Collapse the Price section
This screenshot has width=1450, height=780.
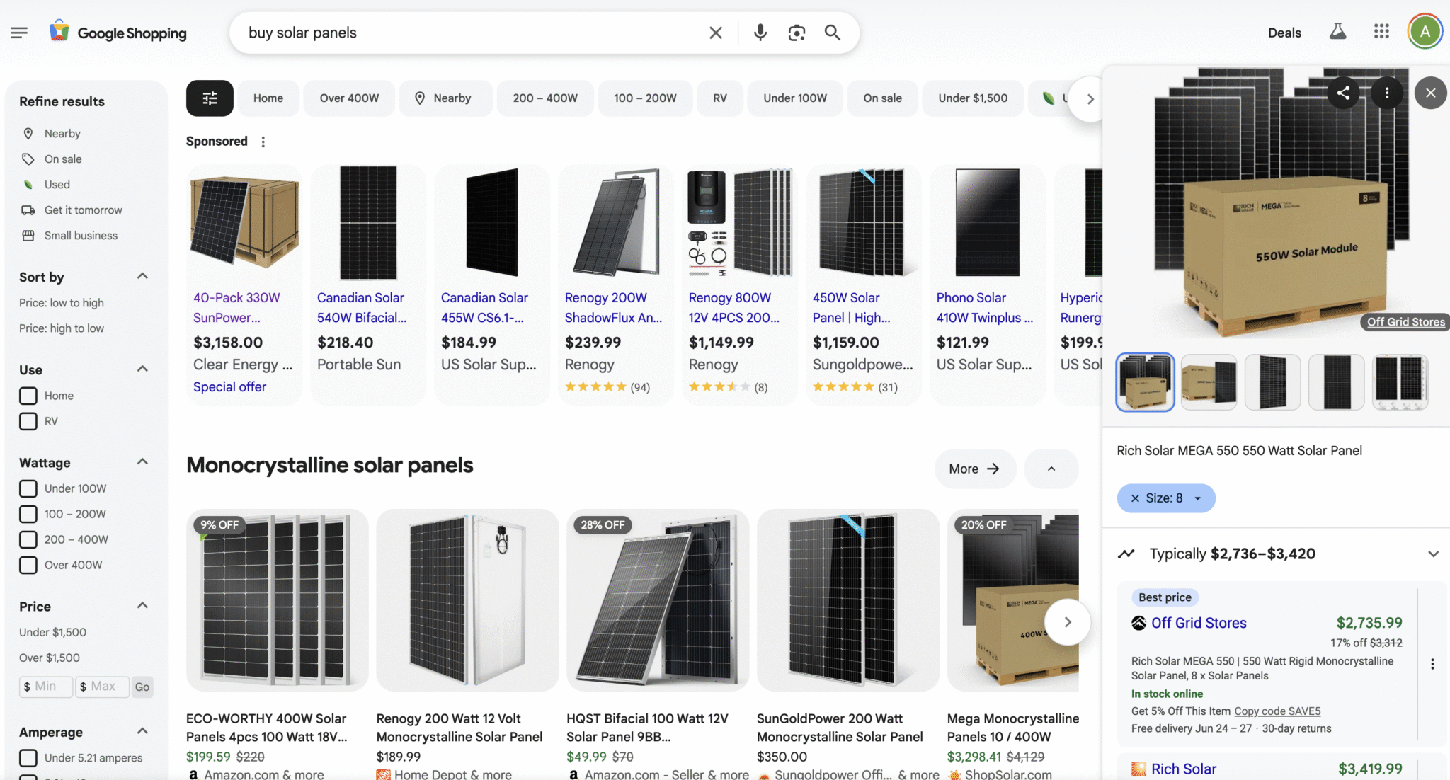[x=142, y=605]
